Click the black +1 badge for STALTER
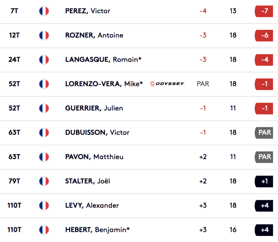Viewport: 278px width, 242px height. (264, 181)
